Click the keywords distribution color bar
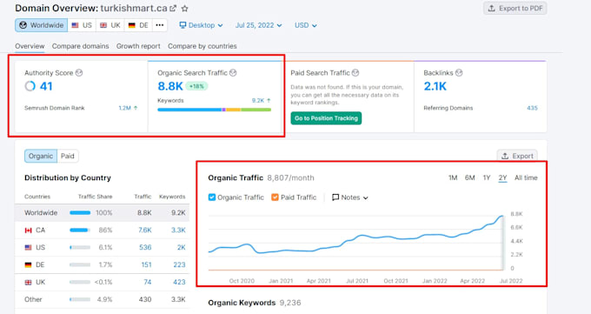Viewport: 591px width, 314px height. point(214,110)
